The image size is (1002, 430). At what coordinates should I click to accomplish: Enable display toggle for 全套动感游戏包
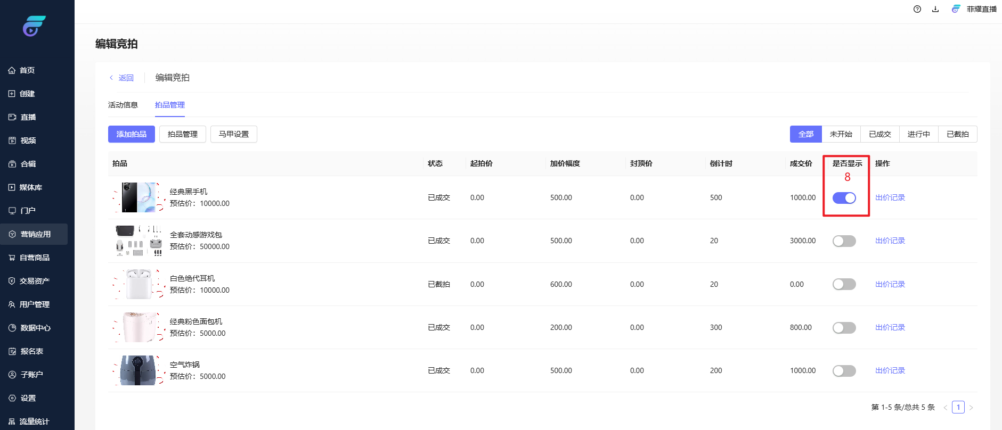pos(844,241)
